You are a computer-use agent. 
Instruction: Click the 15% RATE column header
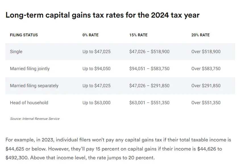[138, 35]
